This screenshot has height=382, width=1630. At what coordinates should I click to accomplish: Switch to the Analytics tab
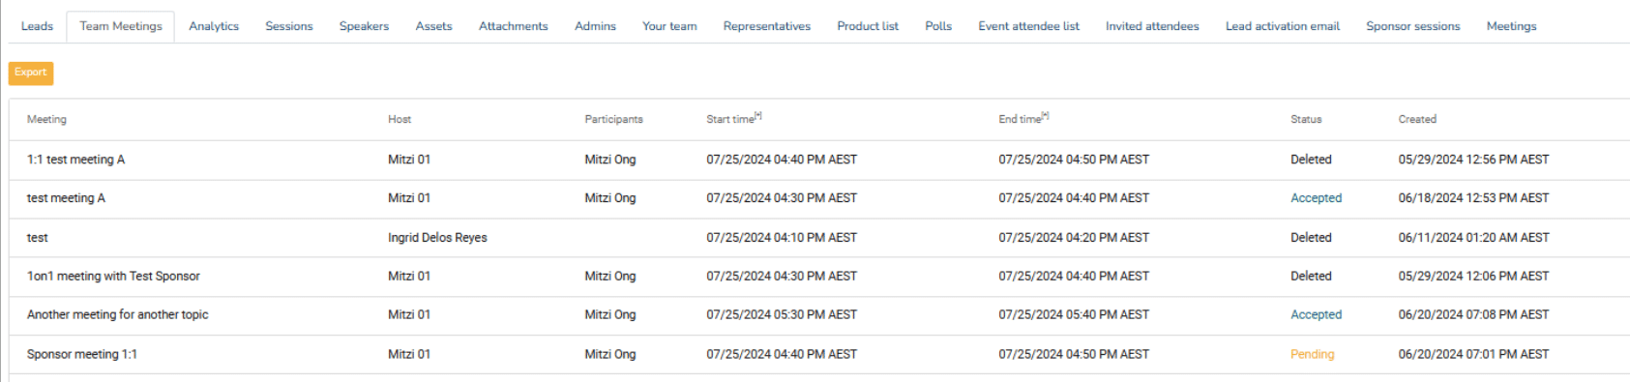tap(214, 26)
